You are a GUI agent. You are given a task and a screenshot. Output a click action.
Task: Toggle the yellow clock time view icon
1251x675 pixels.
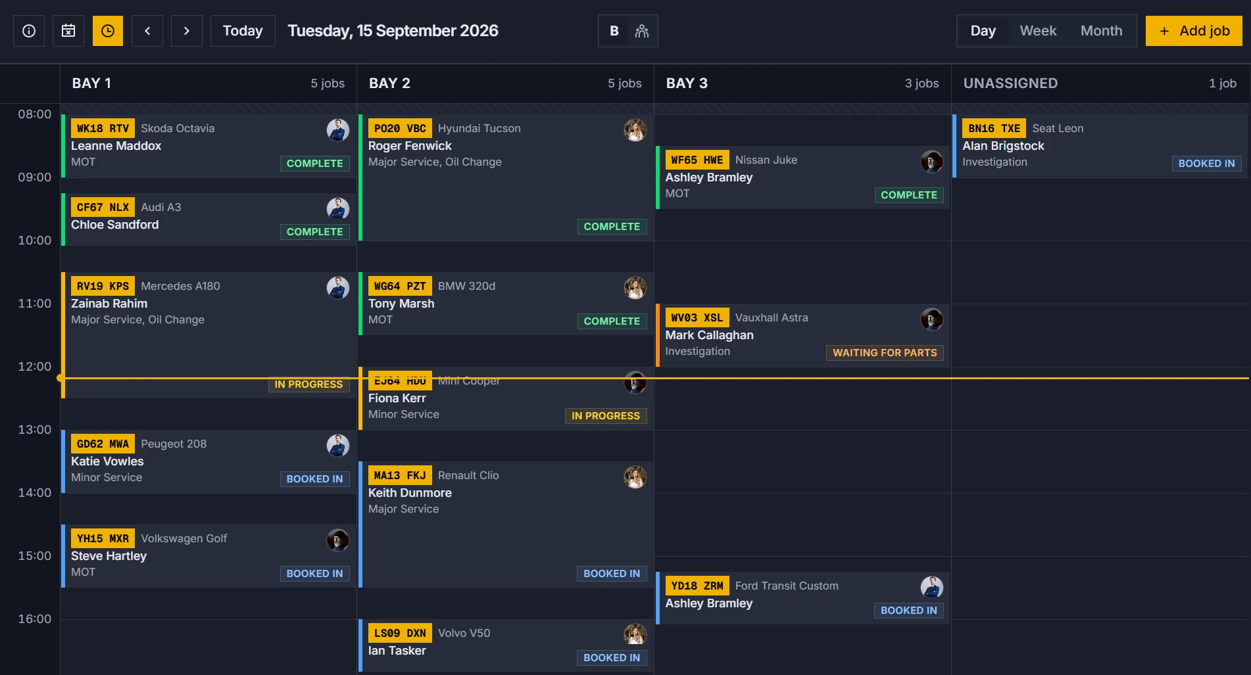108,31
